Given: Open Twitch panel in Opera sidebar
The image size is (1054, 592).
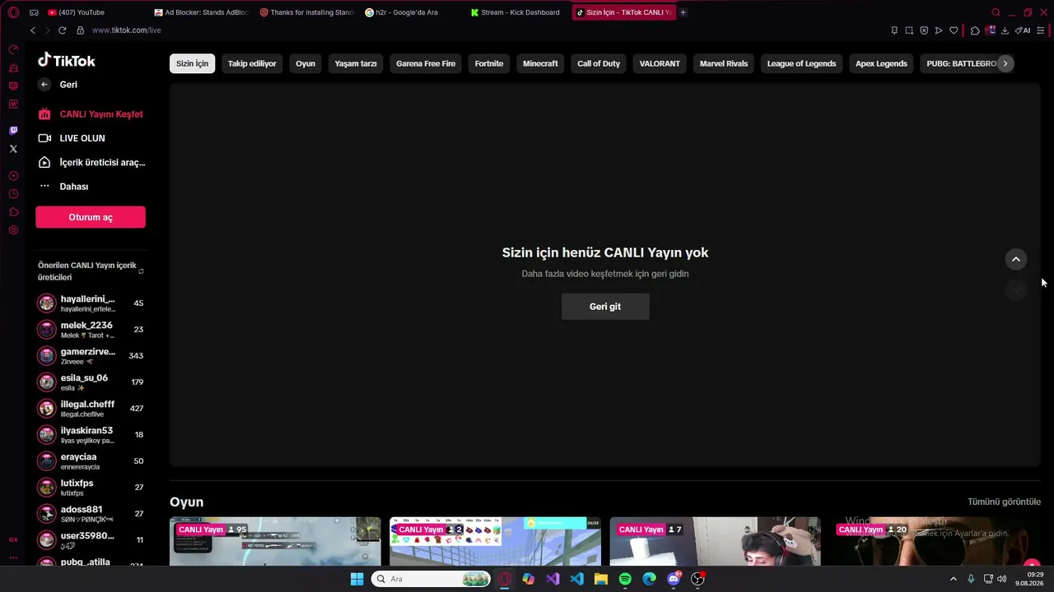Looking at the screenshot, I should click(13, 131).
